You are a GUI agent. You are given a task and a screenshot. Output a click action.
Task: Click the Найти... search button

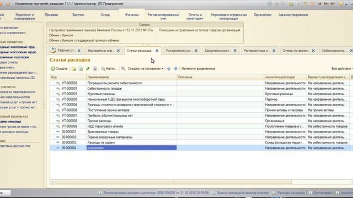109,69
